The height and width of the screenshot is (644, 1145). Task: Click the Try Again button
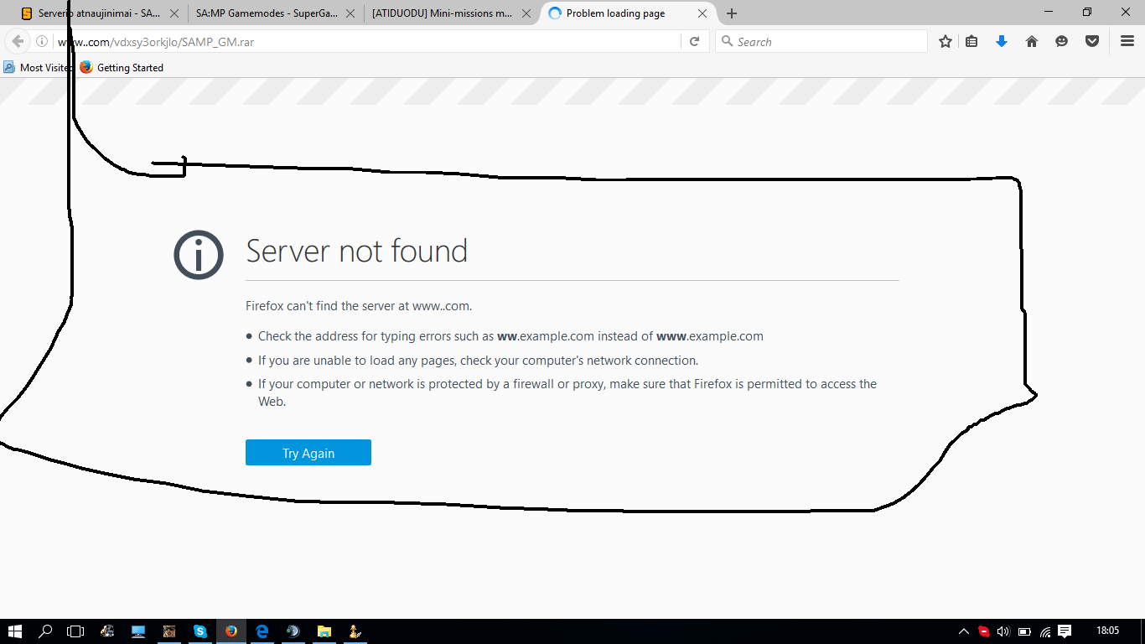point(308,453)
